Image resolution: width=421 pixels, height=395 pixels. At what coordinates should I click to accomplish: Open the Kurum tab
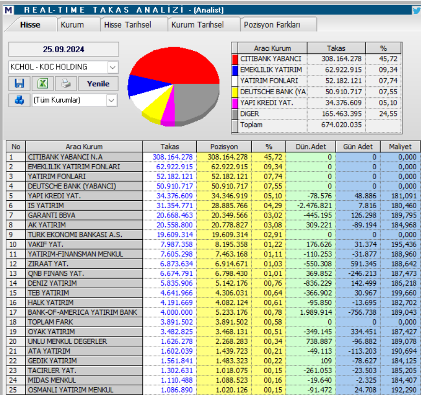[x=72, y=25]
